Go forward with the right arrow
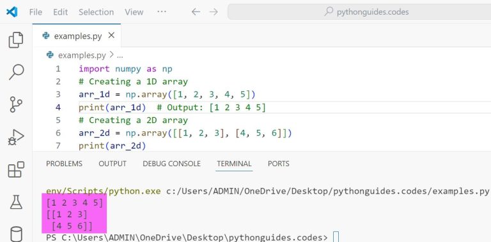The image size is (491, 242). click(x=214, y=12)
